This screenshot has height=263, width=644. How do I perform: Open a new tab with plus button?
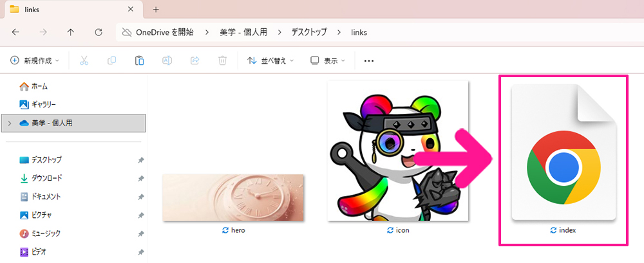click(156, 10)
